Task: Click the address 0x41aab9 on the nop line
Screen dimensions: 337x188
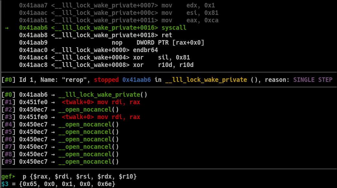Action: tap(33, 43)
